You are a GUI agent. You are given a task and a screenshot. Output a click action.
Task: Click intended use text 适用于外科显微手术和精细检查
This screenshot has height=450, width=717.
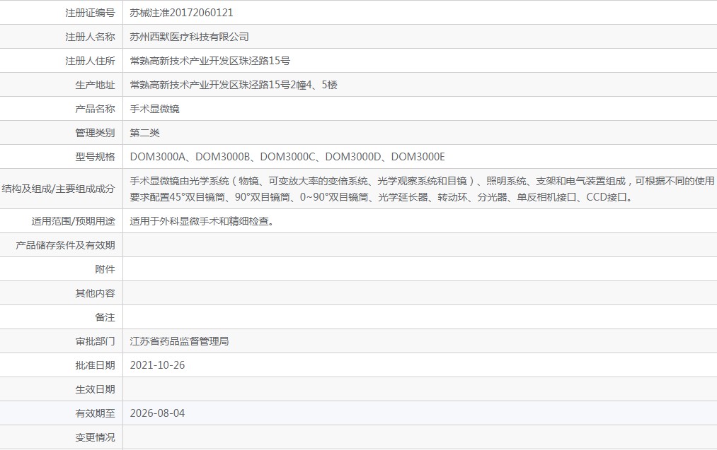pos(202,221)
